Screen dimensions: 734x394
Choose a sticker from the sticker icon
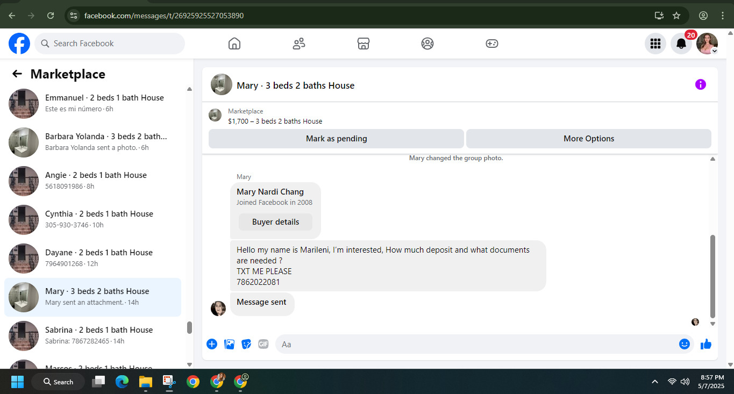pyautogui.click(x=246, y=344)
